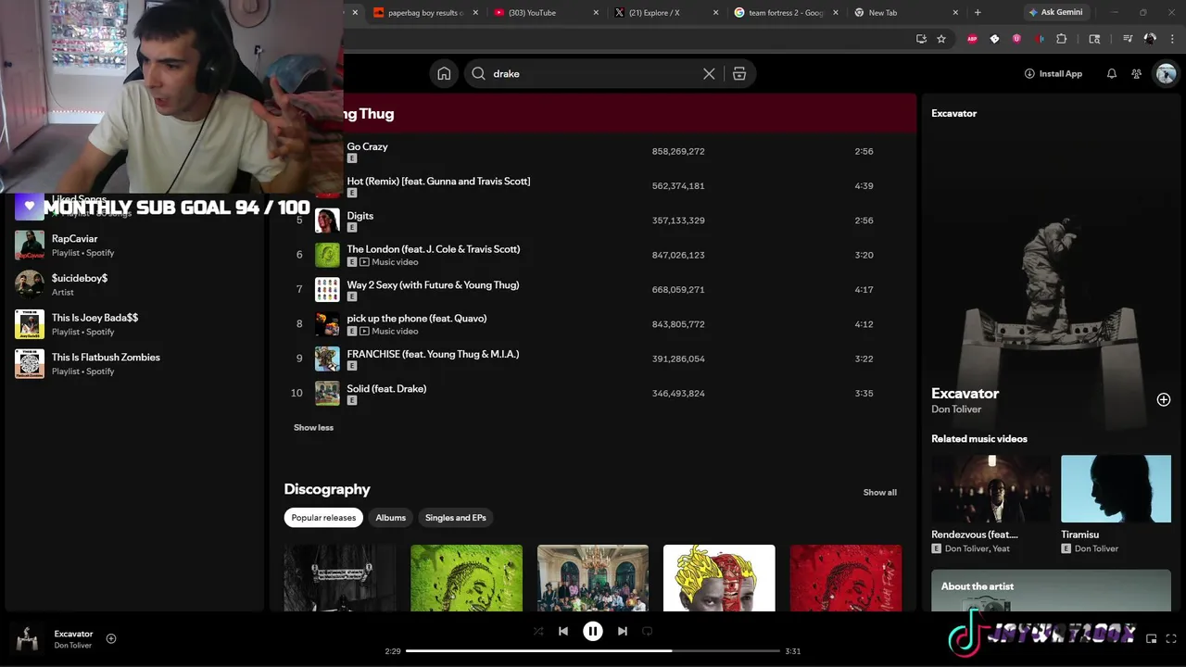Open the mini player icon at the bottom right

click(x=1152, y=638)
